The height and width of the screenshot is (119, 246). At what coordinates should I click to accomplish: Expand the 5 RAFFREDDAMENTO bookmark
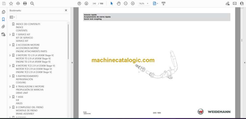(10, 76)
